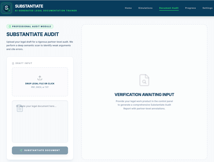Select the Document Audit tab

click(169, 8)
